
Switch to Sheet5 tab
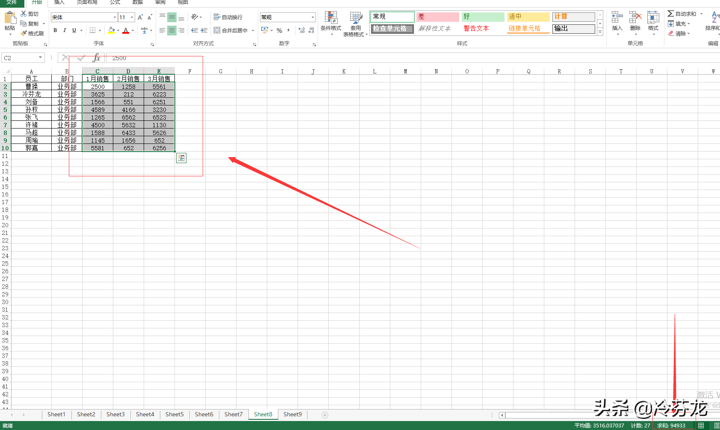click(x=174, y=414)
